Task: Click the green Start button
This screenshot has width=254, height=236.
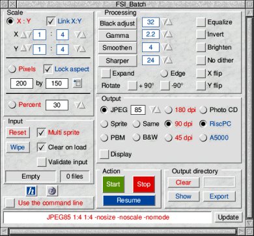Action: (113, 184)
